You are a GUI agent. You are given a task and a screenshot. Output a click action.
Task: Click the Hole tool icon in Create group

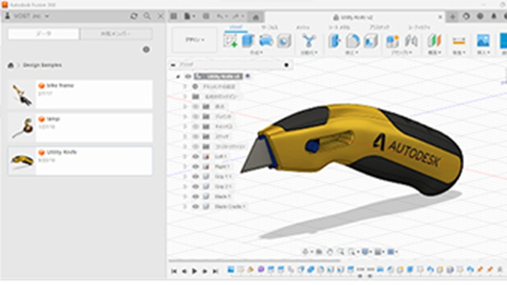point(284,41)
